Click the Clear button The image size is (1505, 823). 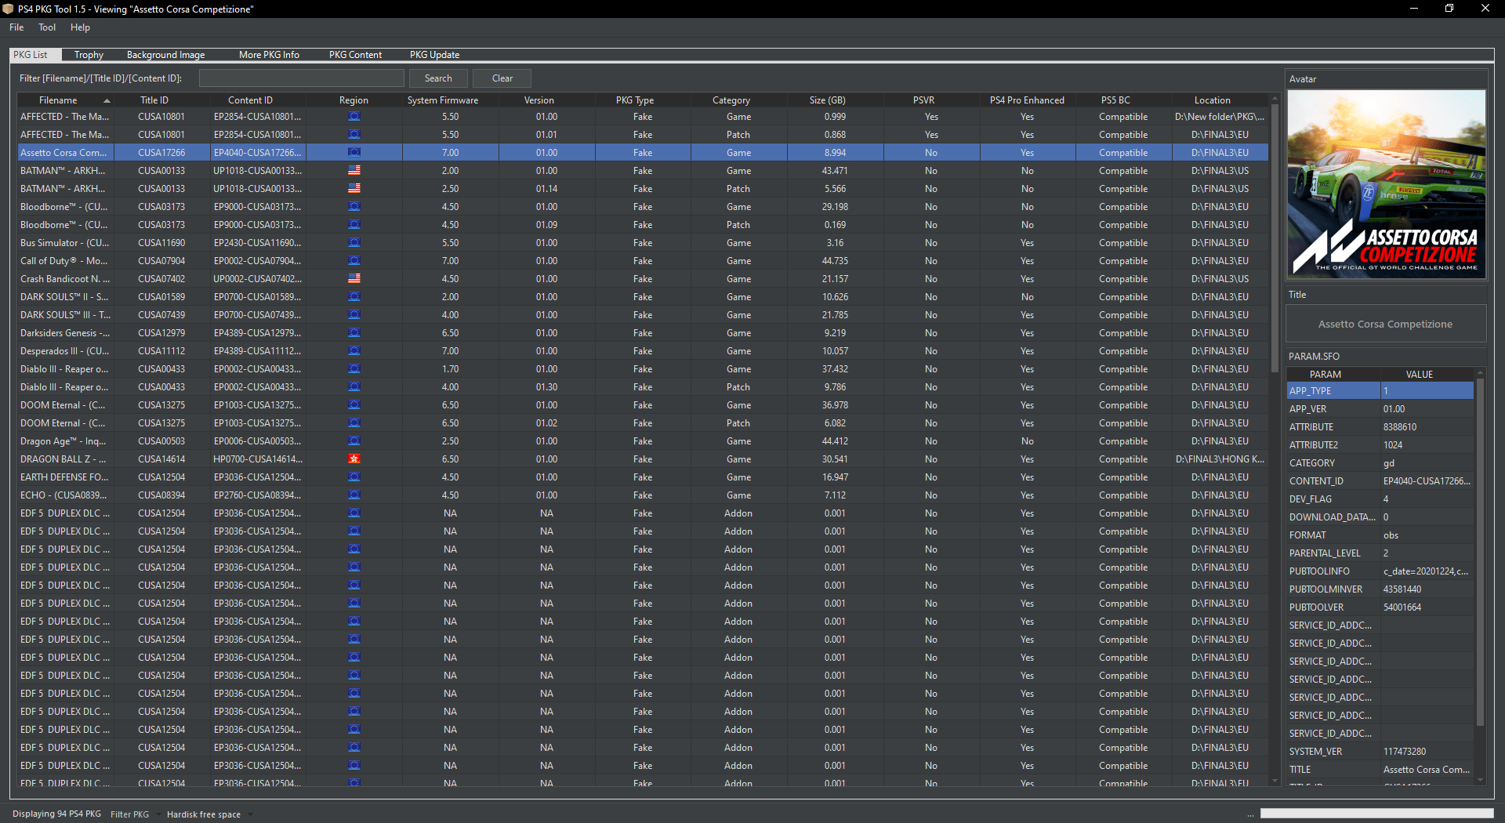click(x=502, y=78)
